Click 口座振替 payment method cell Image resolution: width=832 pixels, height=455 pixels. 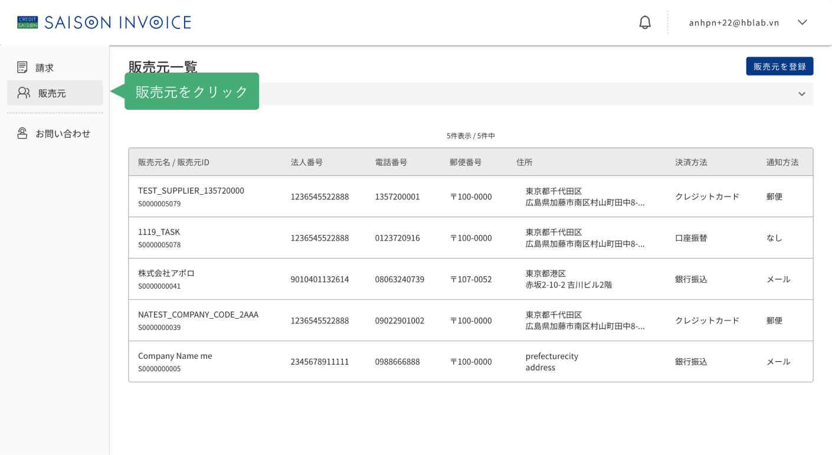[691, 238]
